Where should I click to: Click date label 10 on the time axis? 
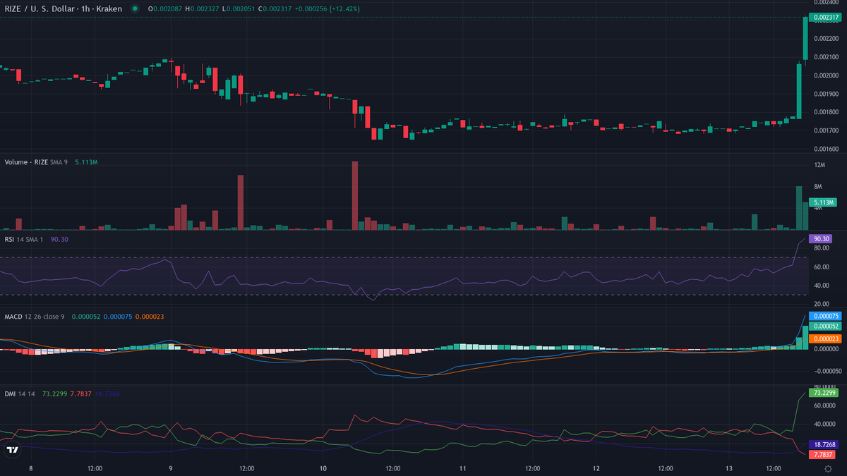[x=323, y=468]
